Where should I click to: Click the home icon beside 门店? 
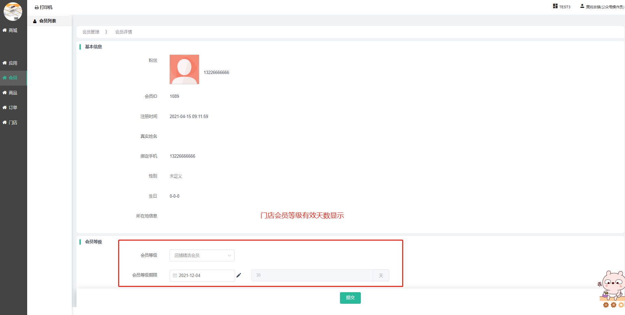click(x=5, y=123)
